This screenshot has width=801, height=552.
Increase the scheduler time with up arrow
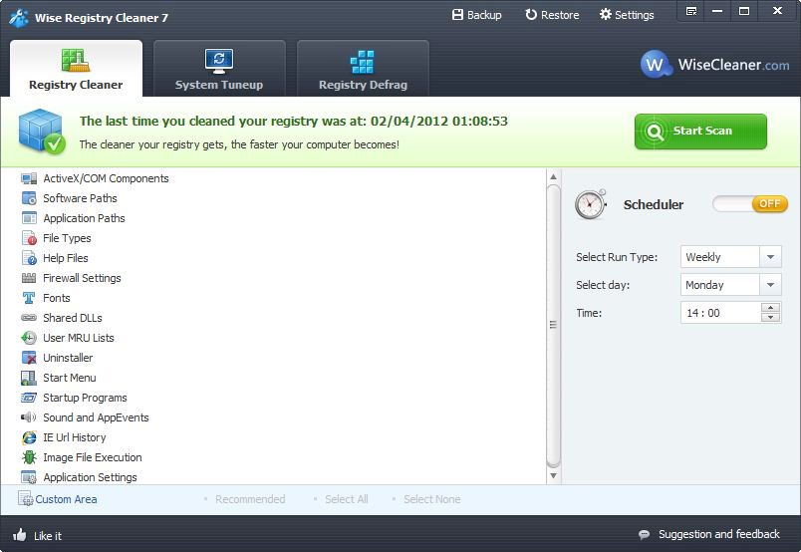[770, 308]
